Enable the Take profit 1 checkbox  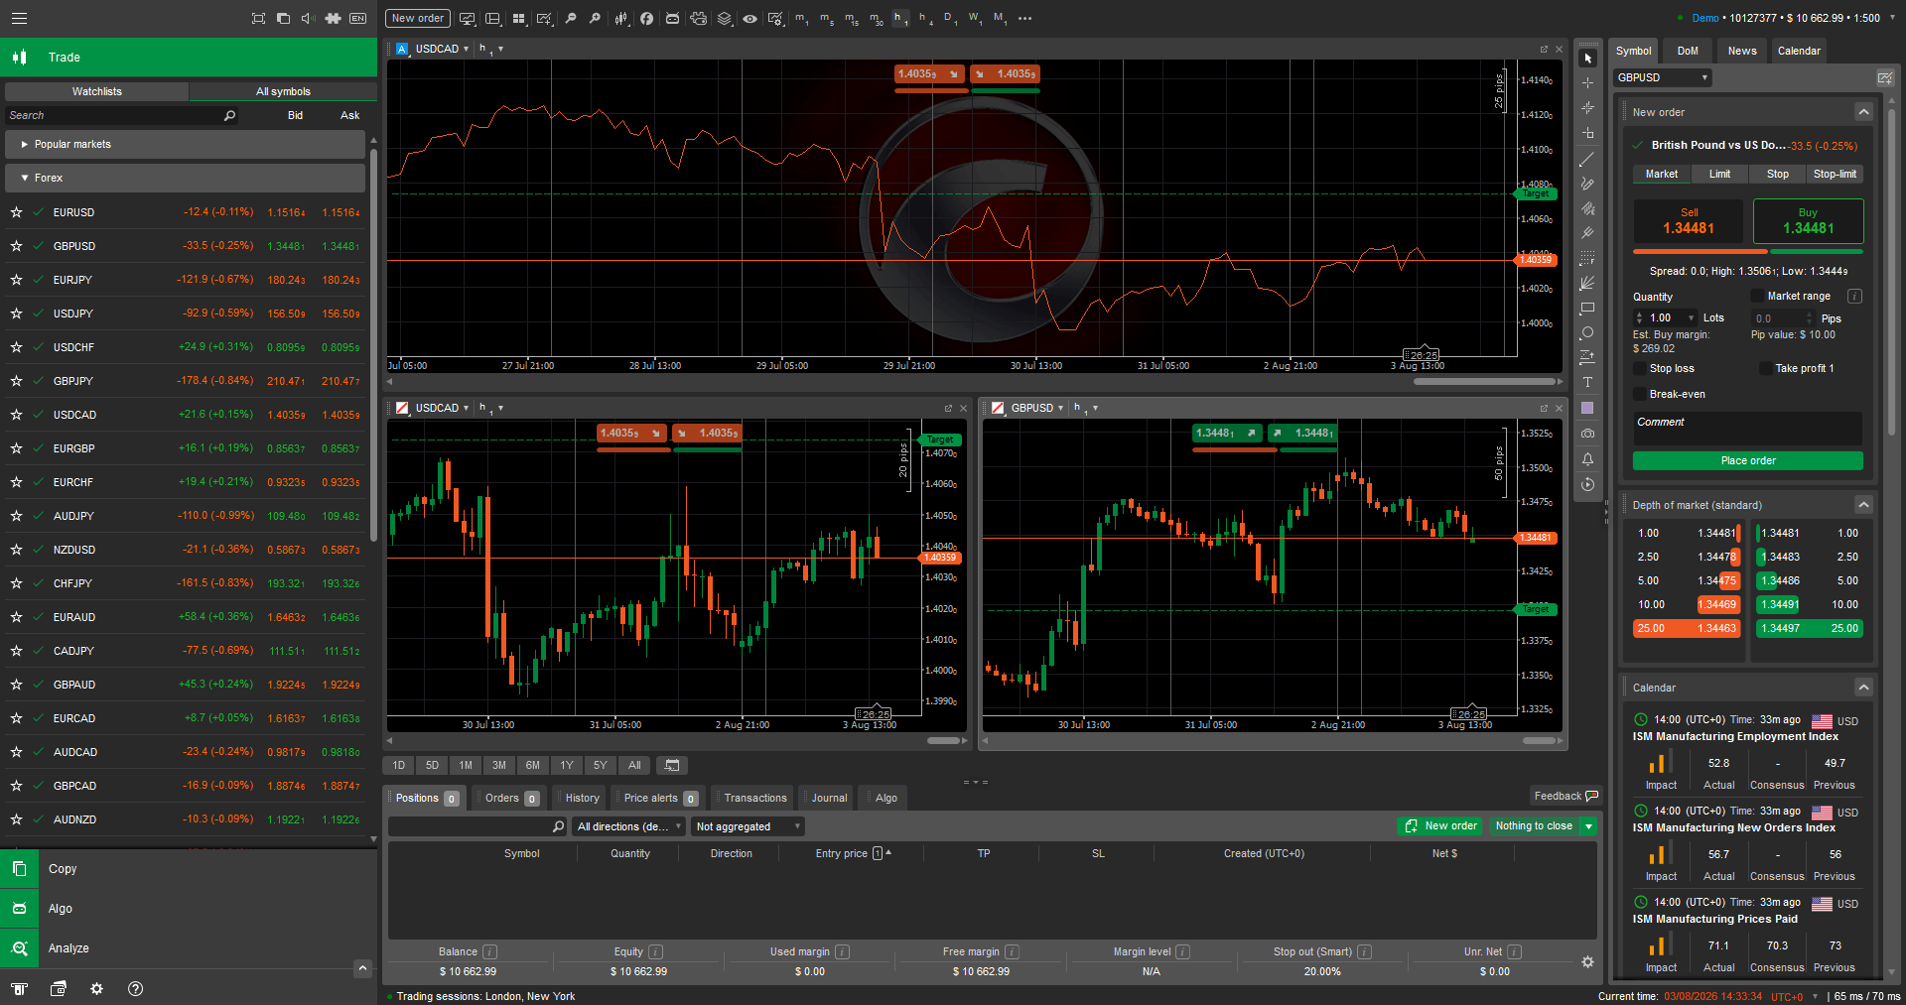point(1765,368)
